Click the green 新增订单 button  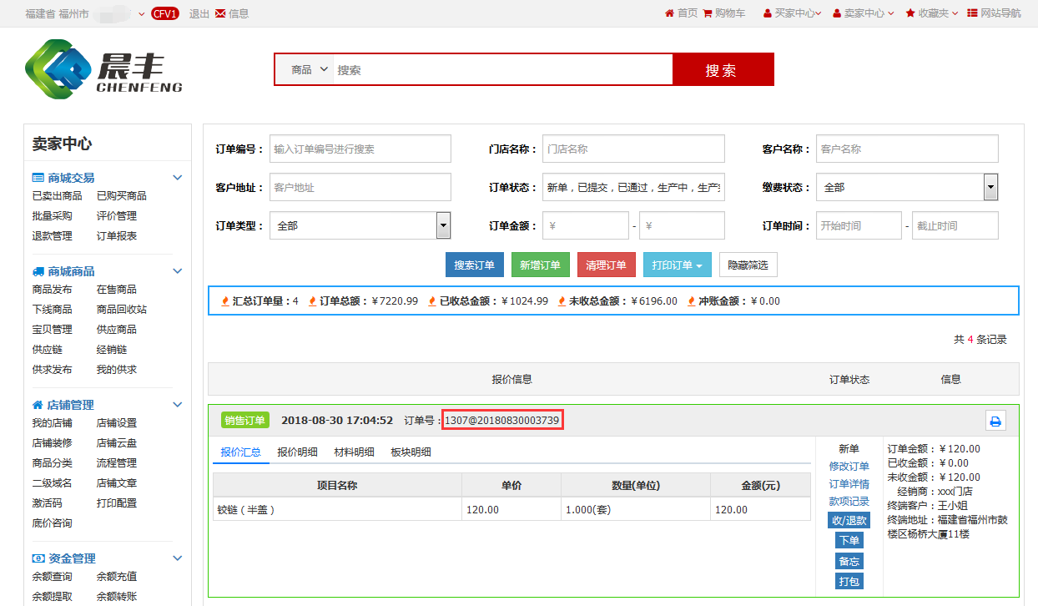tap(540, 265)
